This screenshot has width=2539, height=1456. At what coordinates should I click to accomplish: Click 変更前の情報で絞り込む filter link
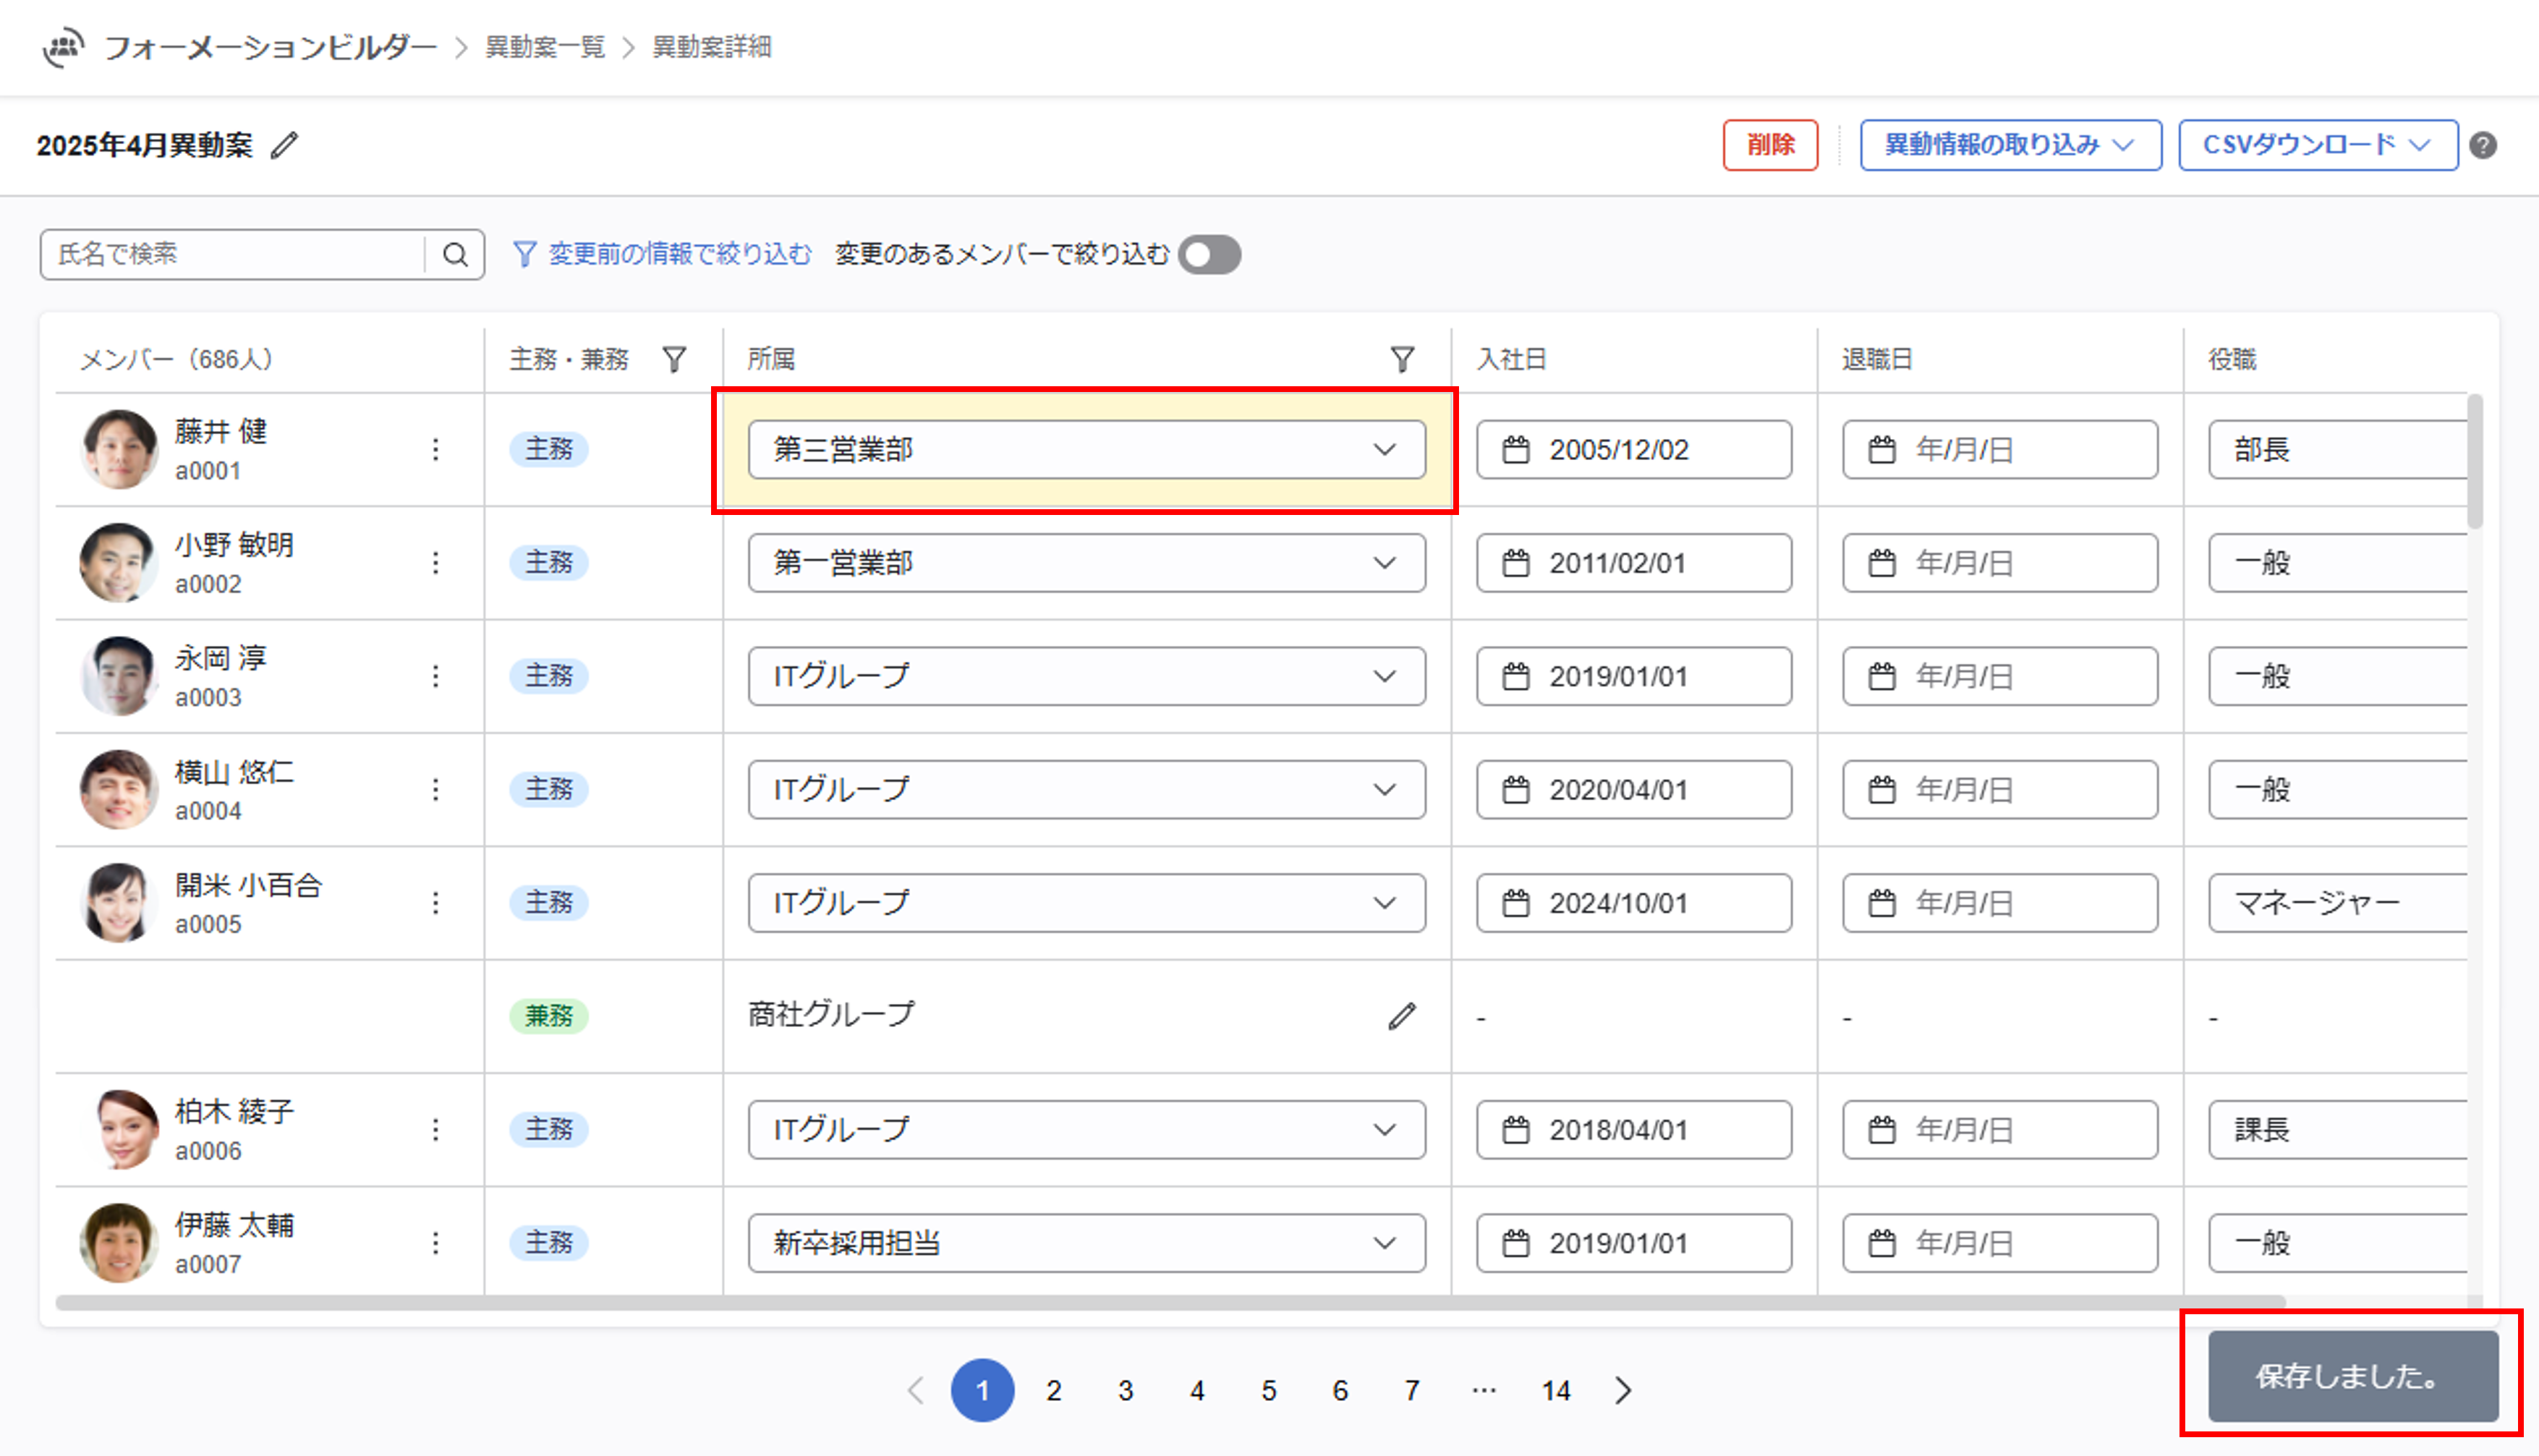point(663,254)
